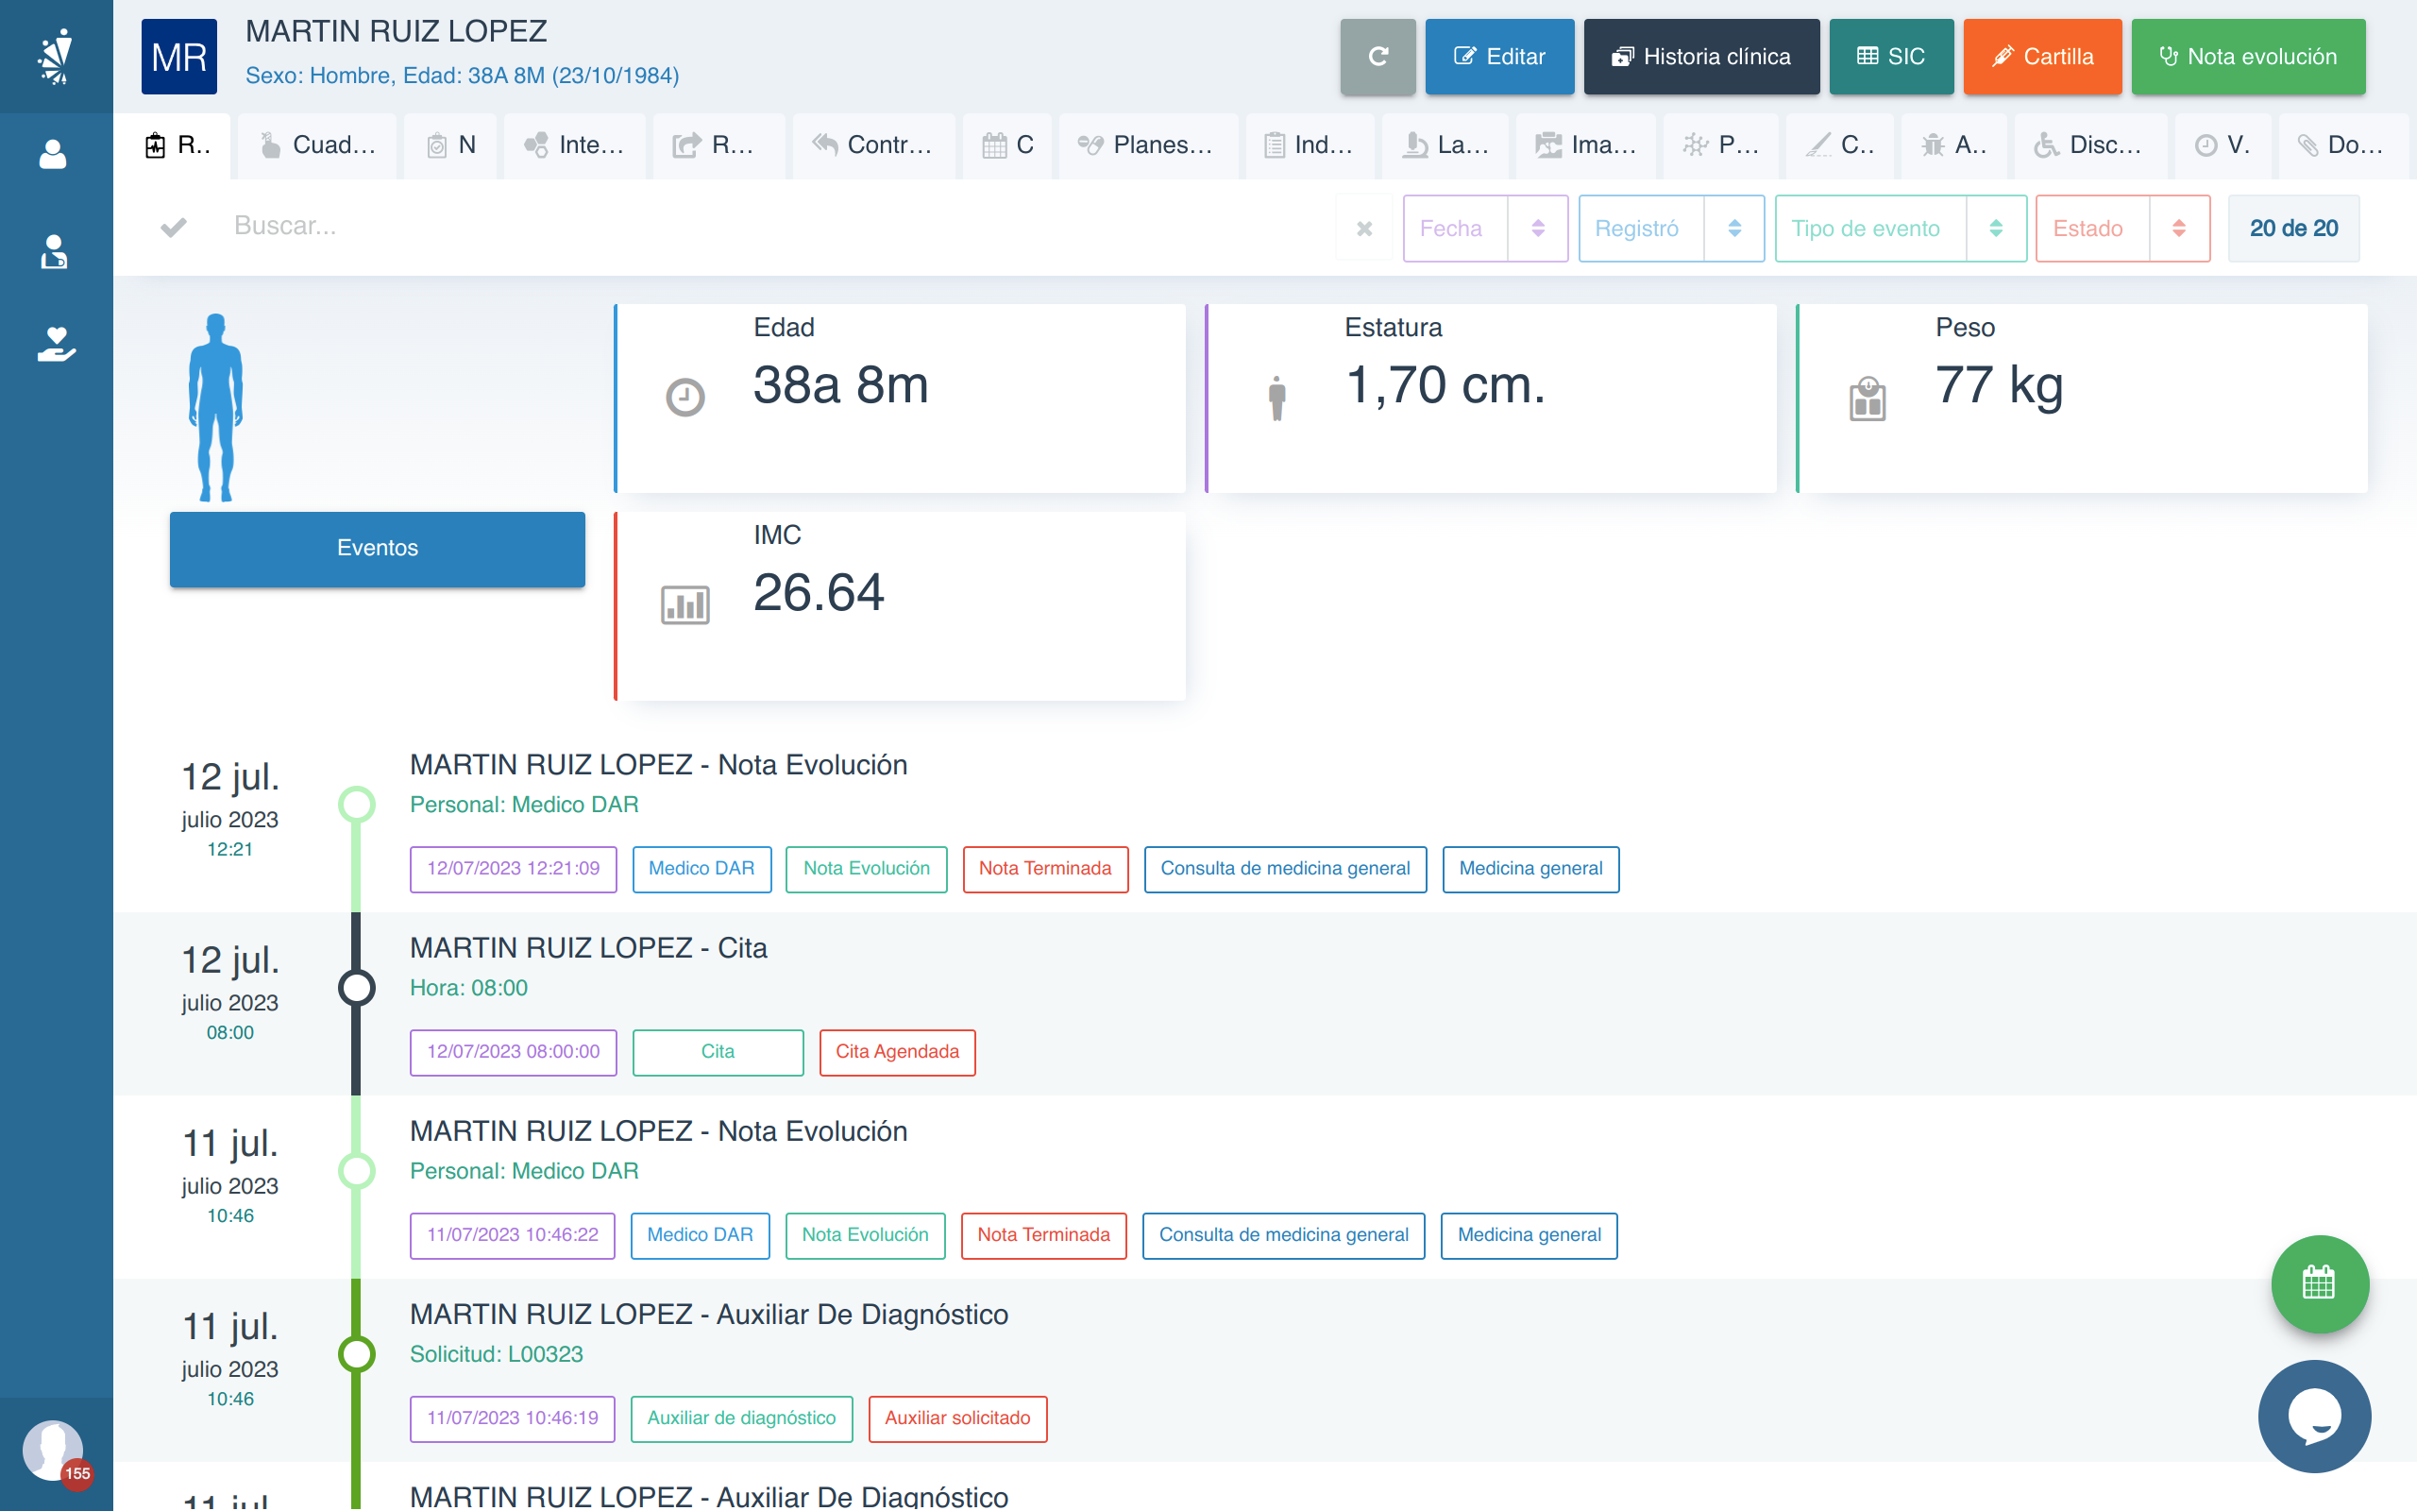2417x1511 pixels.
Task: Click the refresh button in header
Action: coord(1378,57)
